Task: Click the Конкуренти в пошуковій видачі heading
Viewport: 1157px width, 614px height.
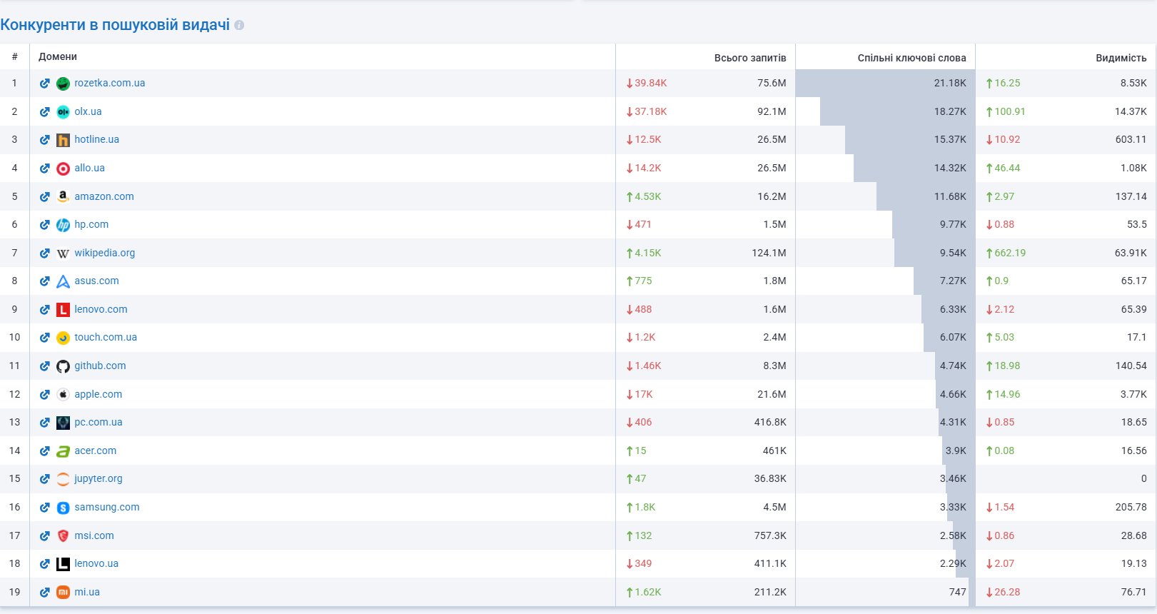Action: coord(115,25)
